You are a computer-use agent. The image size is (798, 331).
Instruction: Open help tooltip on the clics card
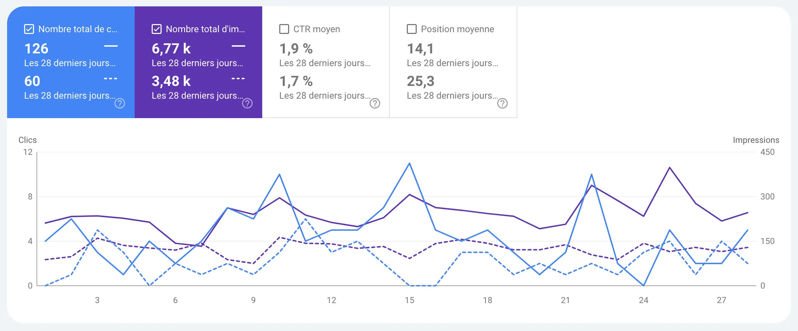click(120, 104)
